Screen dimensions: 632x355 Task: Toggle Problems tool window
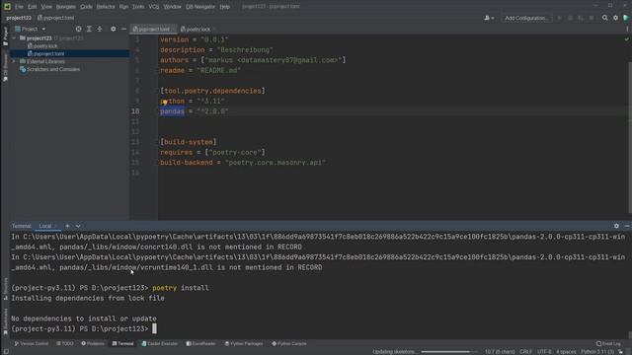pos(93,344)
